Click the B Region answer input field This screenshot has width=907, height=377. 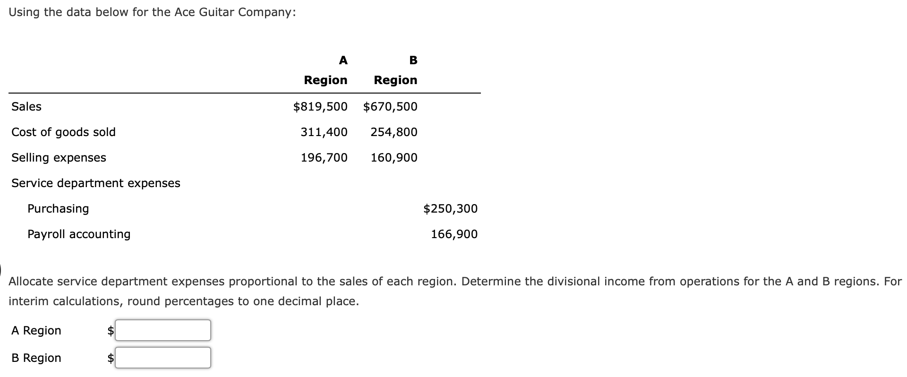click(163, 358)
